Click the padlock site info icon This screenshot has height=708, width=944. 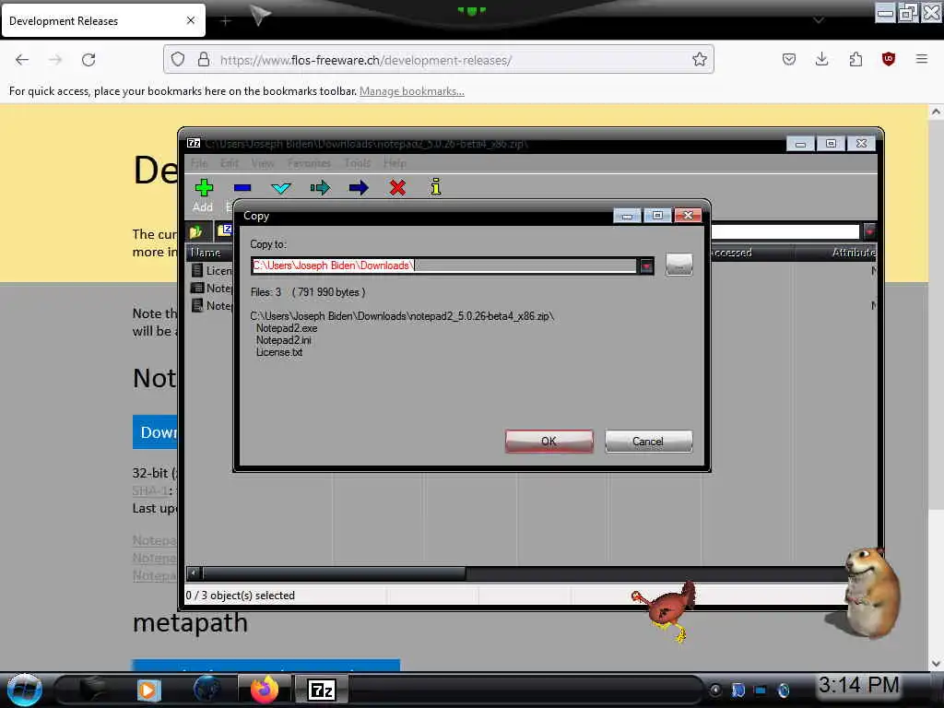click(x=204, y=59)
